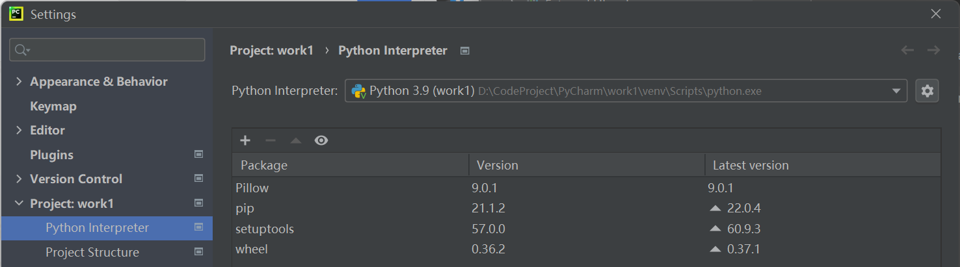960x267 pixels.
Task: Expand the Editor section
Action: [18, 130]
